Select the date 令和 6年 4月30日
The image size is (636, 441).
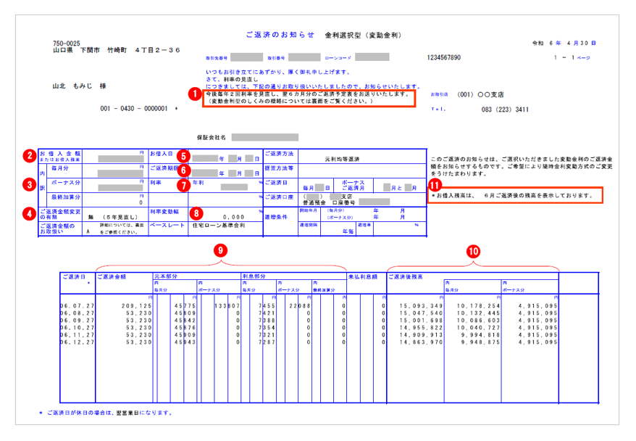564,43
